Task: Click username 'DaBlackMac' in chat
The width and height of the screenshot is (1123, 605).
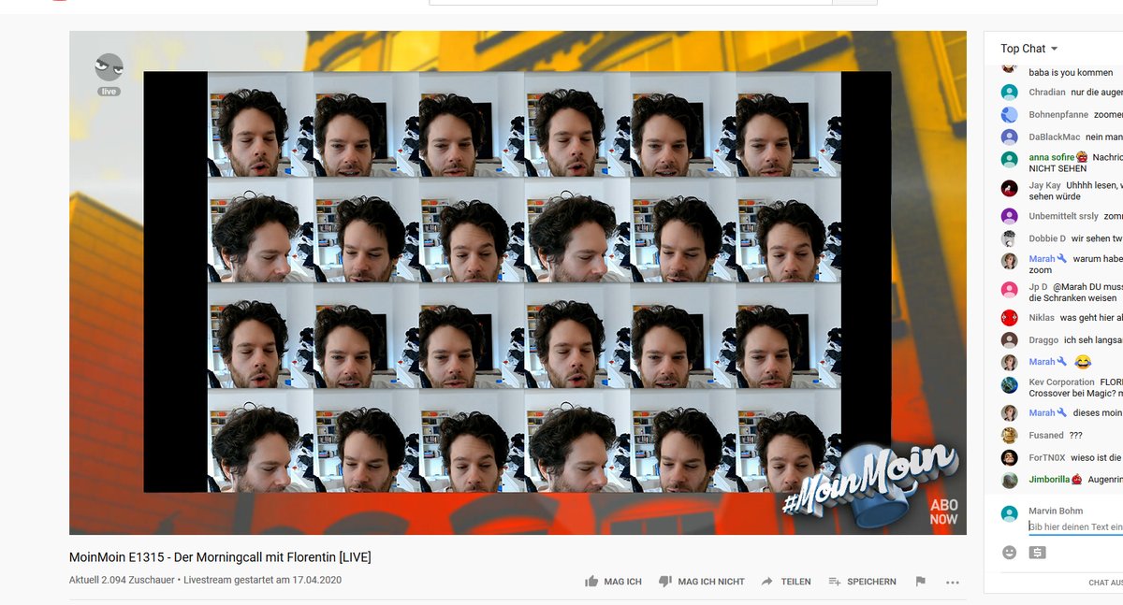Action: click(1055, 137)
